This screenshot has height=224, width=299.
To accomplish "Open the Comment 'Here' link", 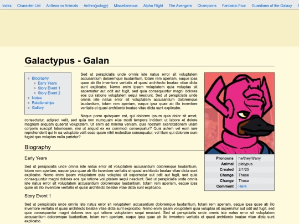I will click(243, 186).
